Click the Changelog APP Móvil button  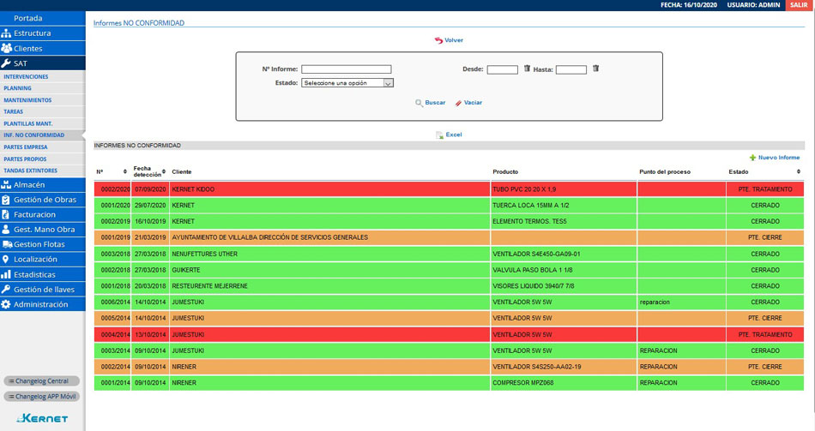click(x=41, y=397)
